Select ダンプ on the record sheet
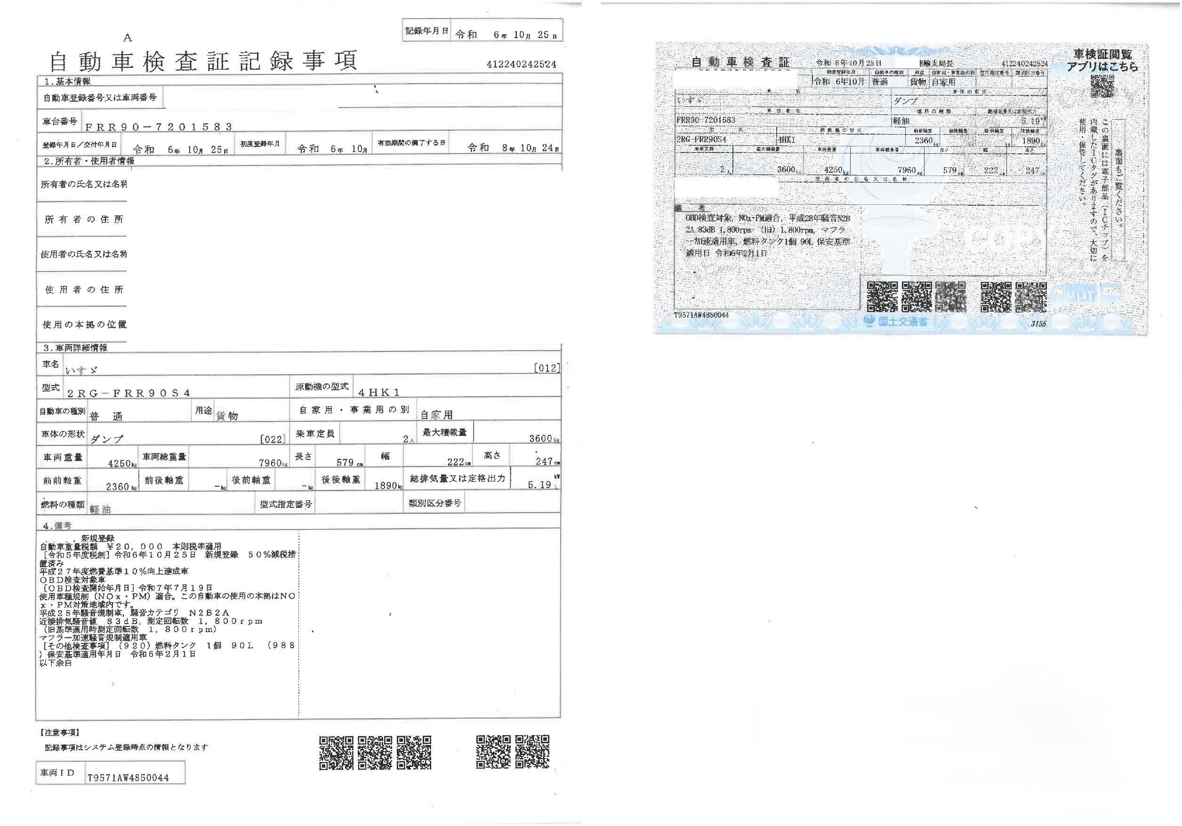This screenshot has width=1182, height=826. 107,440
